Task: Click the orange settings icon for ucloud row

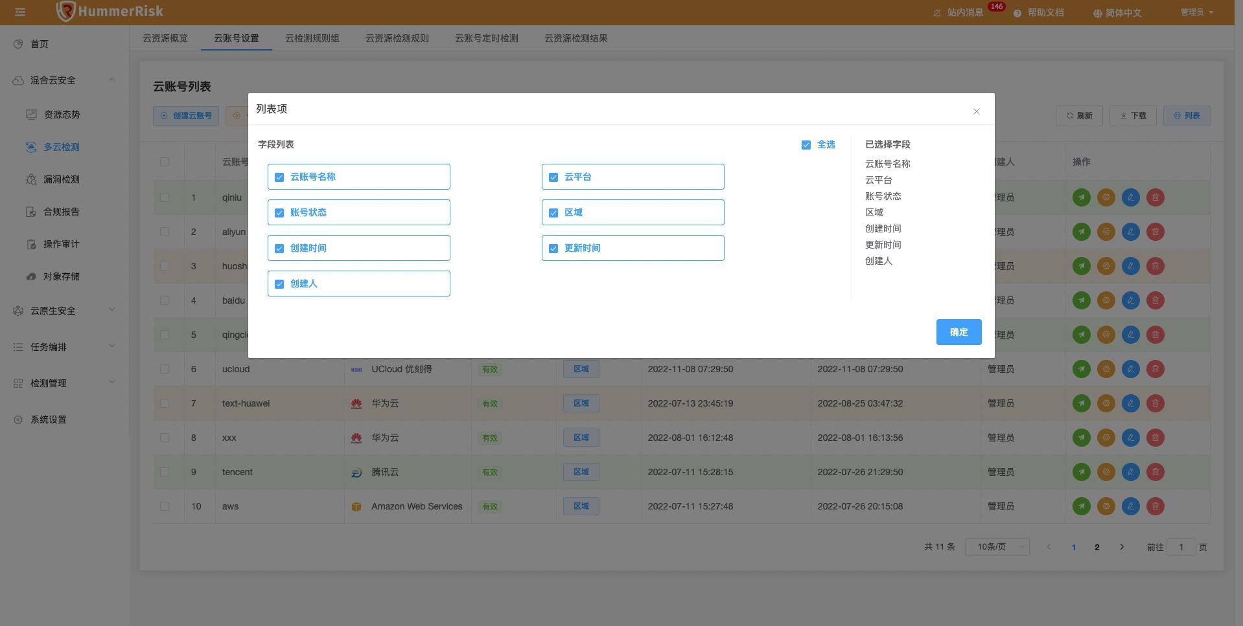Action: tap(1106, 369)
